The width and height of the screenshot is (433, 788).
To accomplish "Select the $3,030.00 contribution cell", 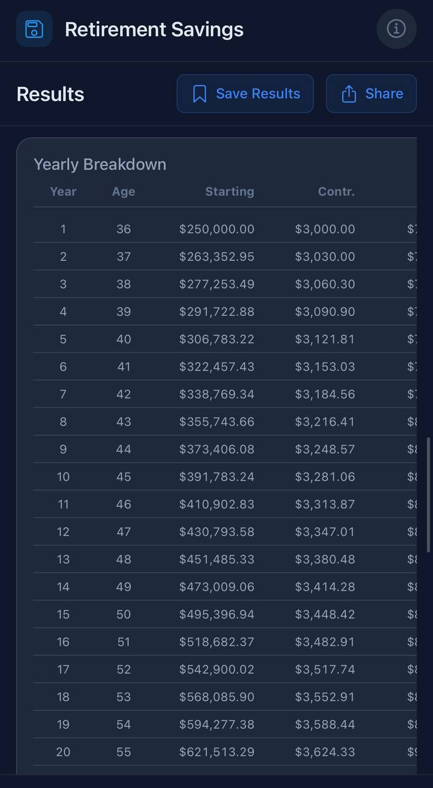I will pos(325,257).
